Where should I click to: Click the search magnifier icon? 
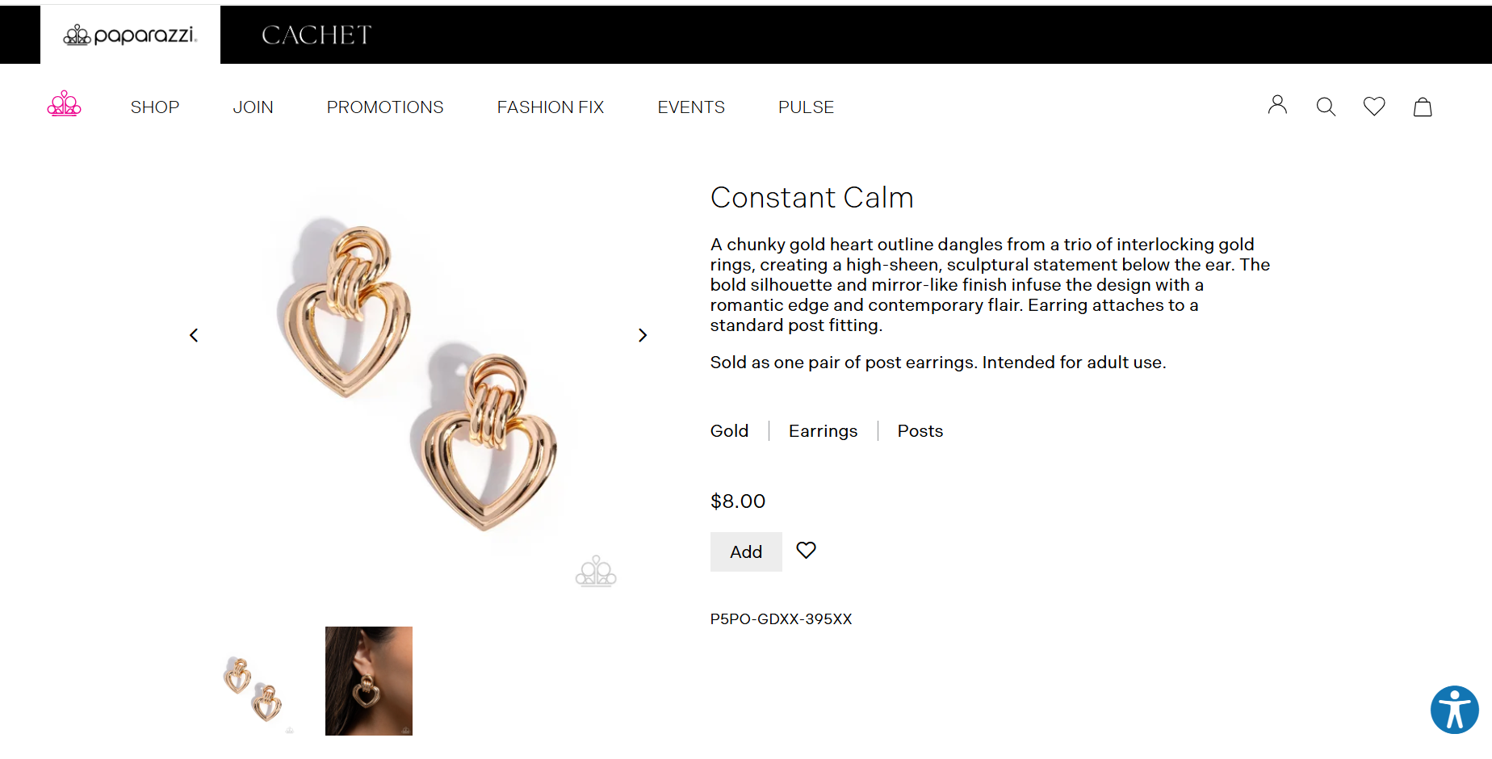(1326, 107)
